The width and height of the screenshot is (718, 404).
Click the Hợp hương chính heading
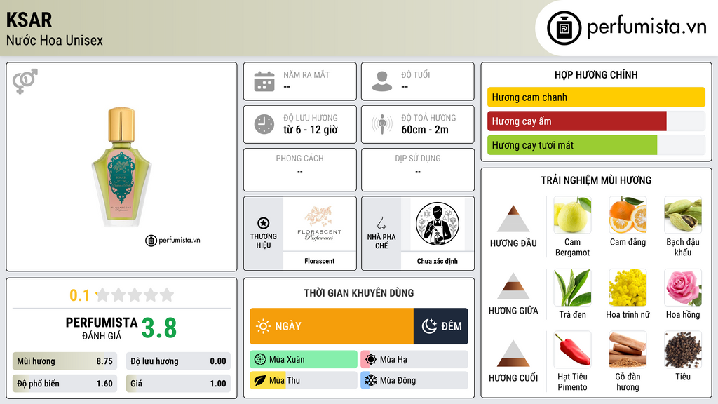(x=596, y=74)
